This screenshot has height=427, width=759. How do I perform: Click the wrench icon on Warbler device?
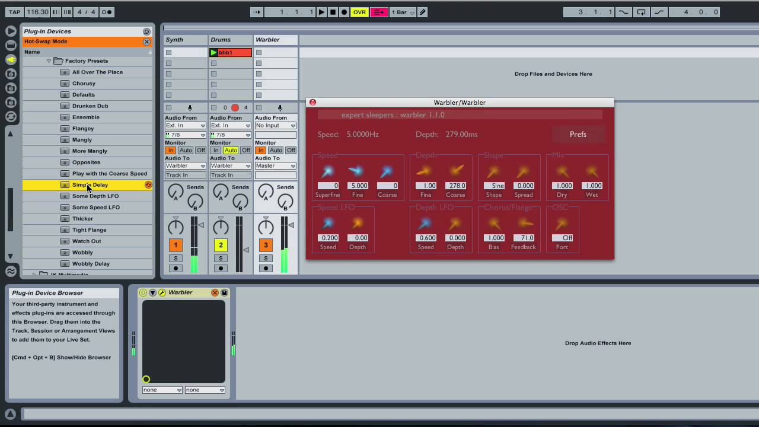click(161, 293)
